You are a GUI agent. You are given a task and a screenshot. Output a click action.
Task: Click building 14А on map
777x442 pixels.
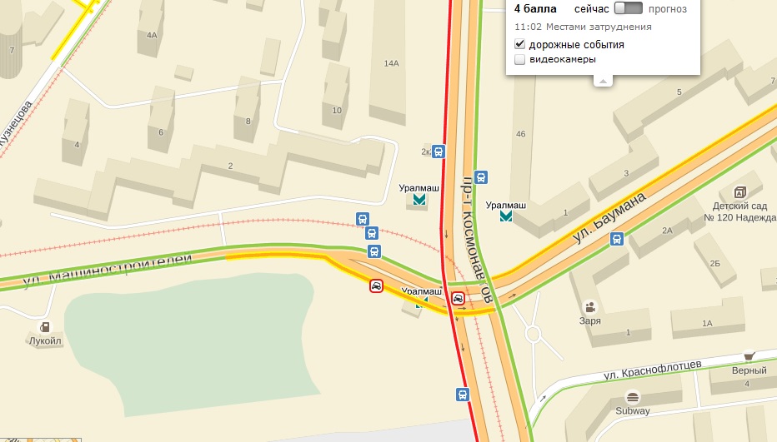coord(388,63)
